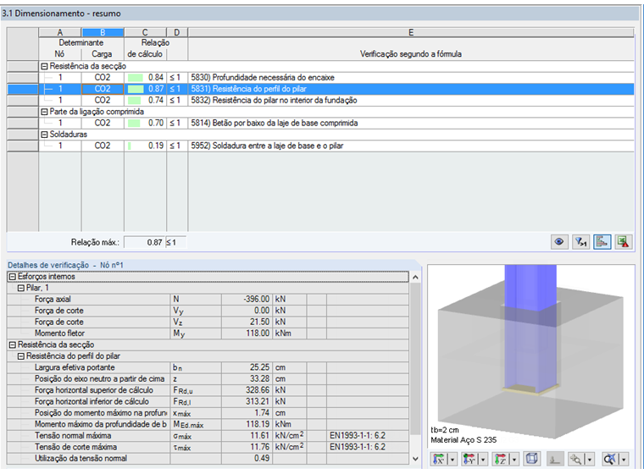This screenshot has height=474, width=644.
Task: Filter rows with ratio greater than 1
Action: click(580, 242)
